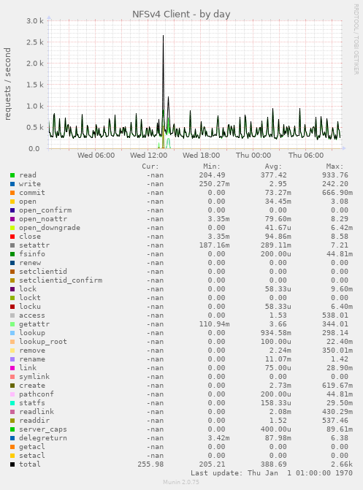Click the write max value '242.20'
This screenshot has width=363, height=490.
(335, 184)
